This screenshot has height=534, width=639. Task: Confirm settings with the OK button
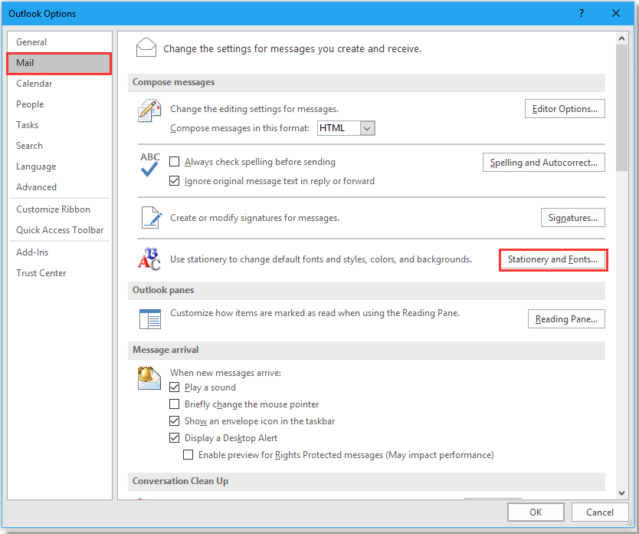pyautogui.click(x=536, y=512)
